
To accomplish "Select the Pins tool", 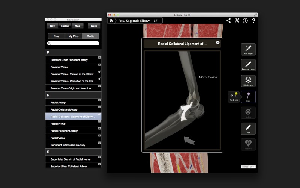I will (248, 97).
